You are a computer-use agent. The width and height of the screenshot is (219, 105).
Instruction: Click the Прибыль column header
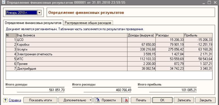(198, 35)
